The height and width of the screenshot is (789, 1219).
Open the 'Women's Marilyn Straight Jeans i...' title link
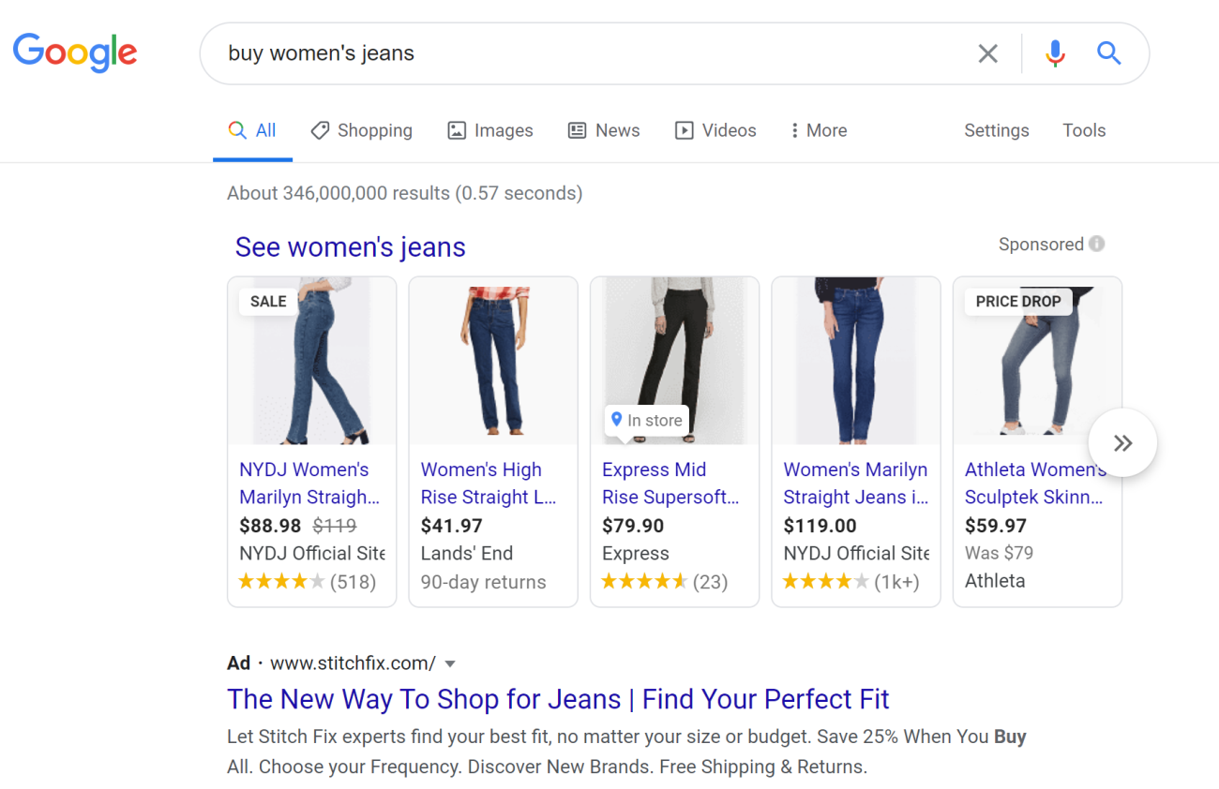click(x=856, y=484)
